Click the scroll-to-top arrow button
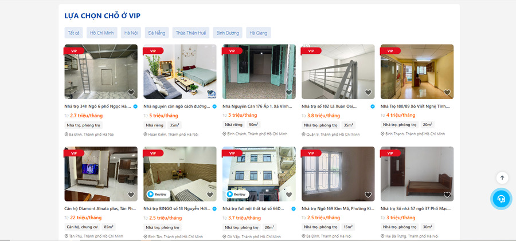 (x=502, y=178)
